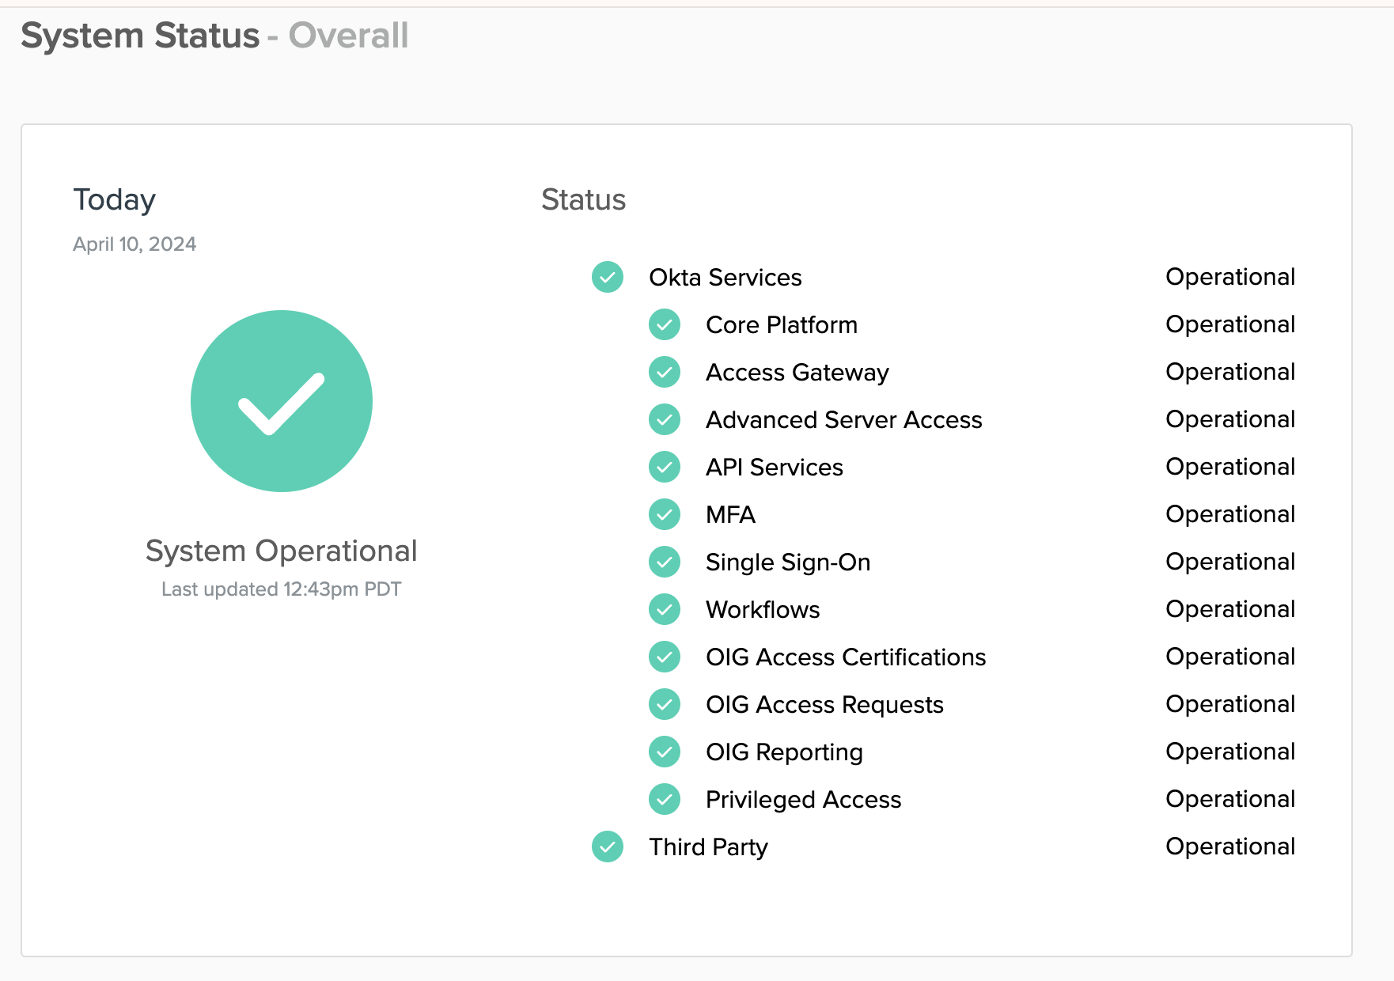
Task: Select the Core Platform service name
Action: tap(782, 325)
